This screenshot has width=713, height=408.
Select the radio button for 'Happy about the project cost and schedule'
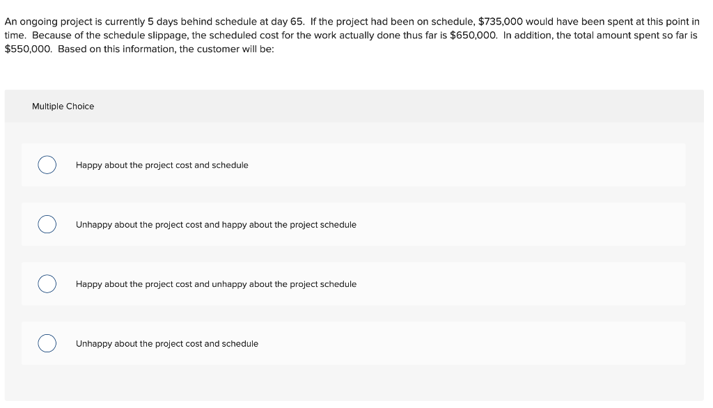[x=47, y=165]
